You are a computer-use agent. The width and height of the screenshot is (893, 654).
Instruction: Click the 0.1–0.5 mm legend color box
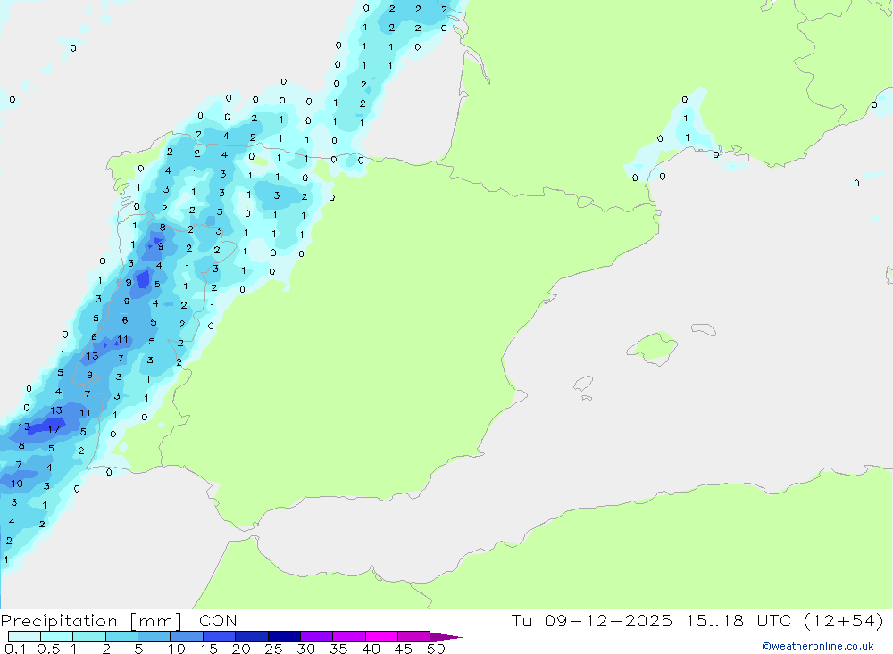[24, 636]
